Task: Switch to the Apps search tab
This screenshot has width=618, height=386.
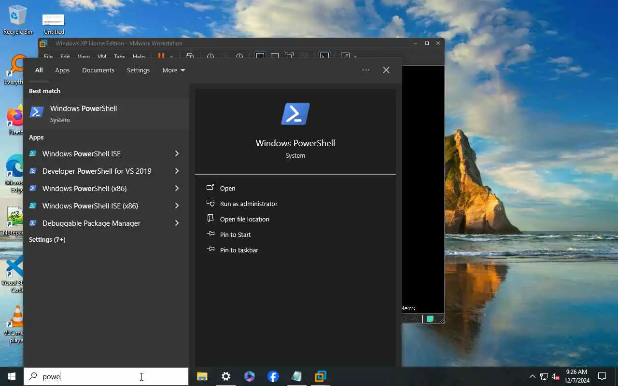Action: pyautogui.click(x=62, y=70)
